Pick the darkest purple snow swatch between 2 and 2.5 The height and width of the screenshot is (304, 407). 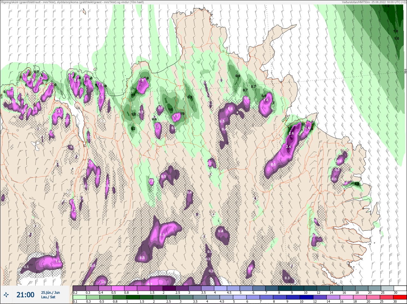169,288
